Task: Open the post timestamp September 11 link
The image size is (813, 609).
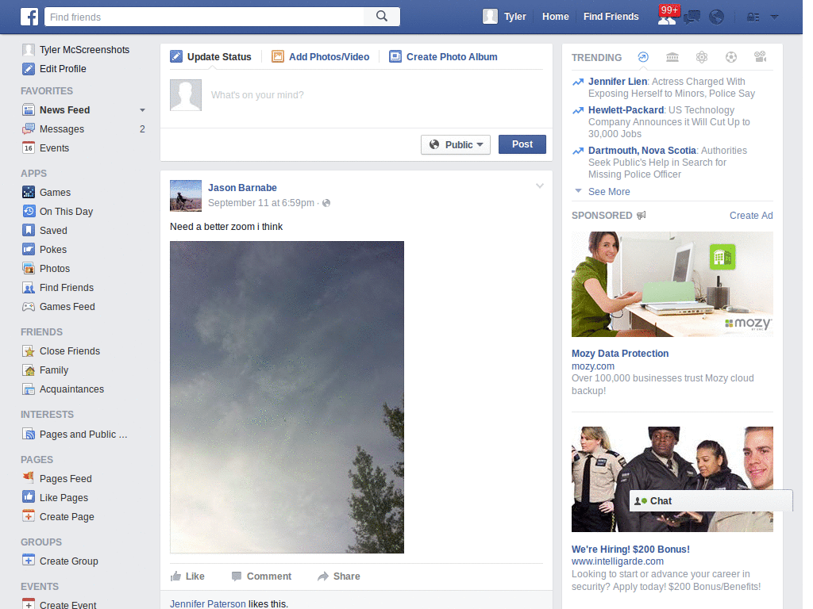Action: 261,203
